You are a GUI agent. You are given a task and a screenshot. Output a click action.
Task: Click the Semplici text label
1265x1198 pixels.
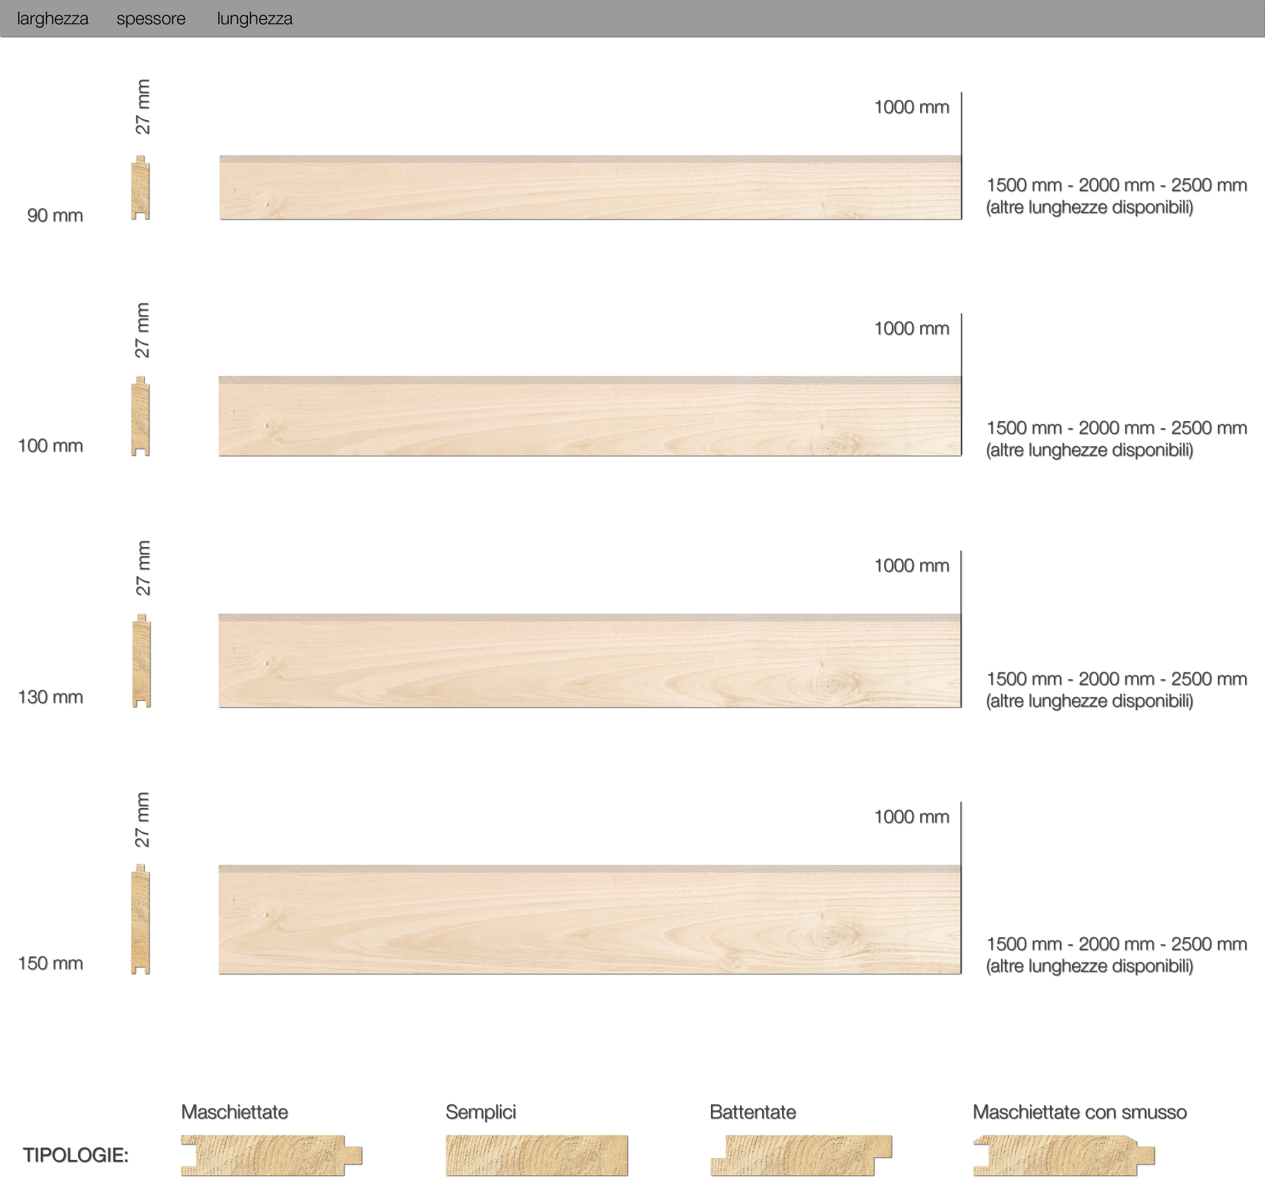[480, 1111]
